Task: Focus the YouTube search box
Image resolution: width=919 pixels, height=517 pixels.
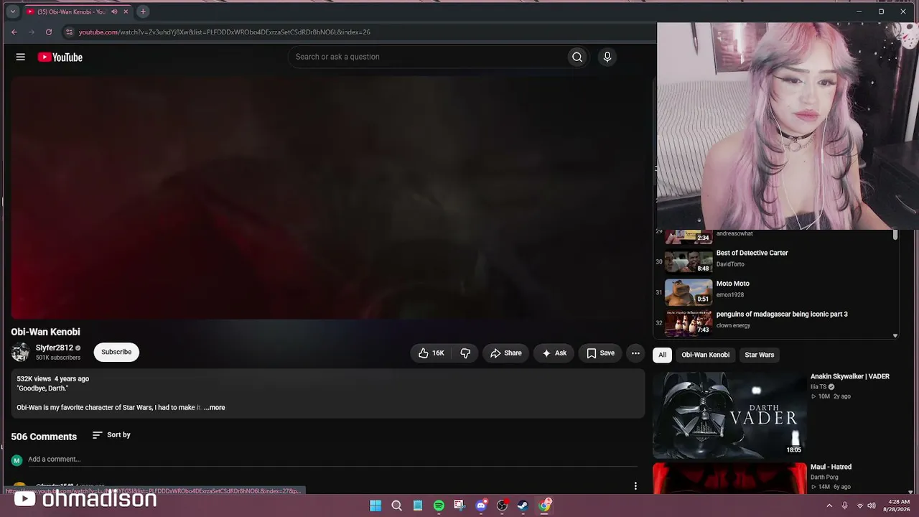Action: coord(427,57)
